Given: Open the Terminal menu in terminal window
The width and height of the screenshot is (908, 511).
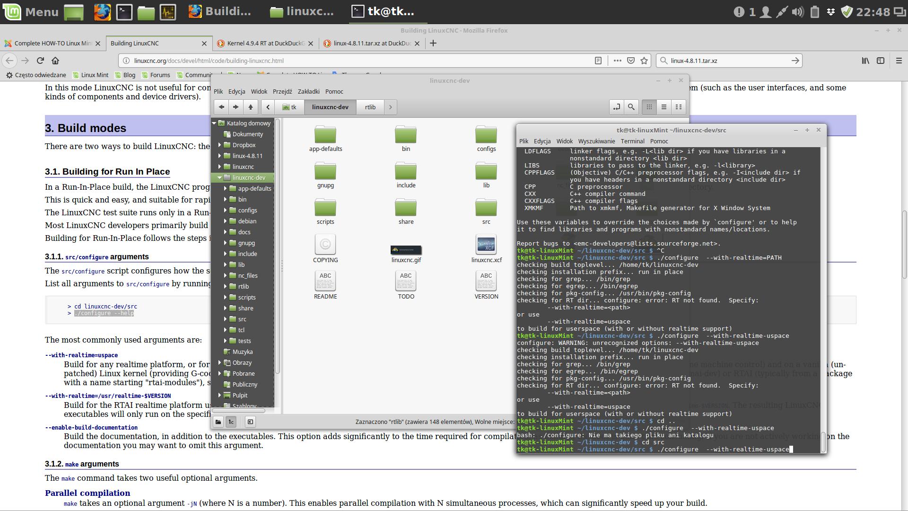Looking at the screenshot, I should (632, 141).
